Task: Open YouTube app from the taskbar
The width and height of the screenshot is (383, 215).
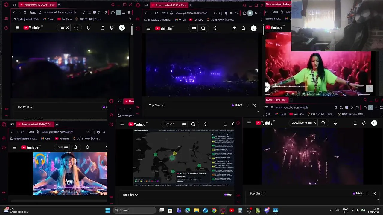Action: (231, 210)
